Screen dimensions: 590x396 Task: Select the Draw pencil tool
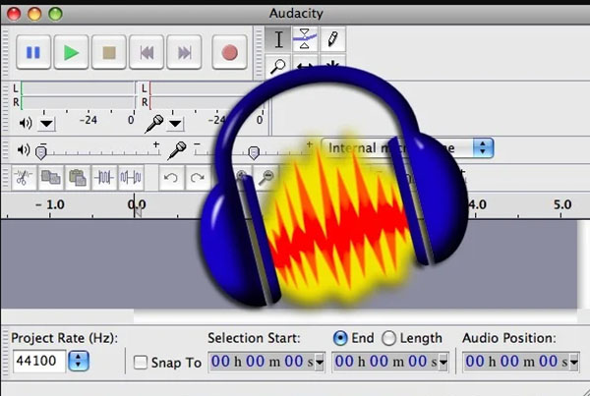[332, 38]
